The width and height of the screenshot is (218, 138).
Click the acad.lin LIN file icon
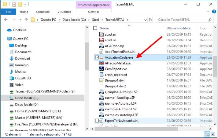point(102,40)
